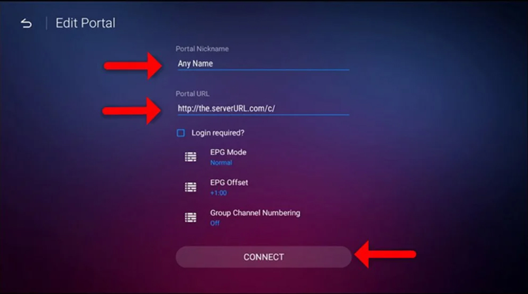Click the EPG Mode list icon
Screen dimensions: 528x294
pos(190,157)
